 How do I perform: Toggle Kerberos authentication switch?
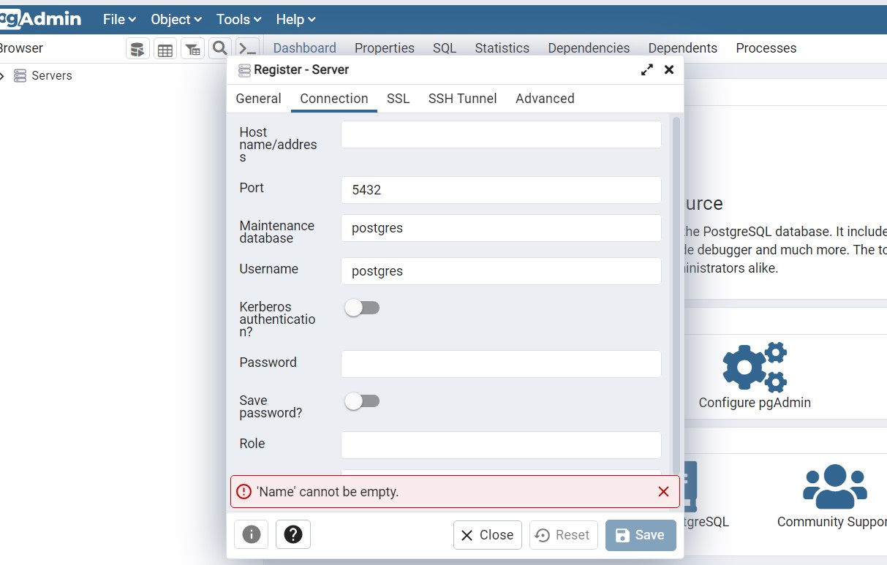point(362,308)
